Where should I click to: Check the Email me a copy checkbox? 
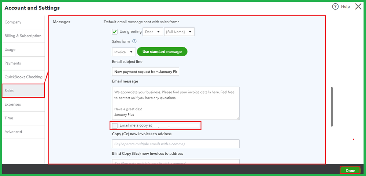click(x=115, y=125)
